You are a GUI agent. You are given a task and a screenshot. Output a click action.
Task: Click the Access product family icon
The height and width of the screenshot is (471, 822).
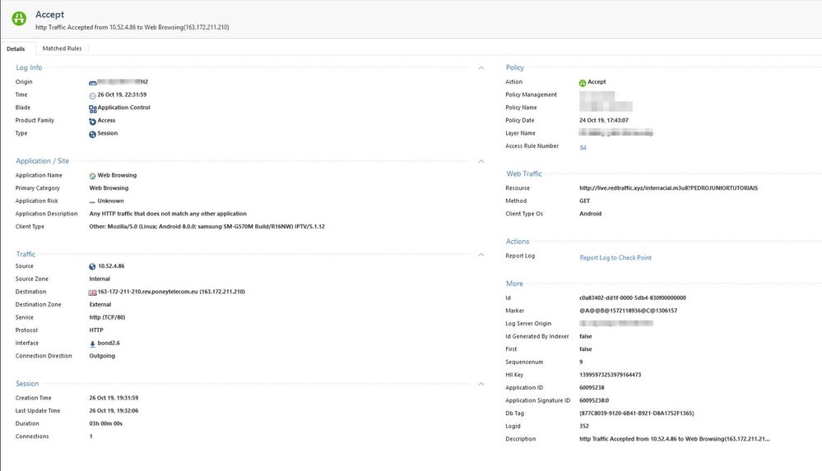coord(93,121)
